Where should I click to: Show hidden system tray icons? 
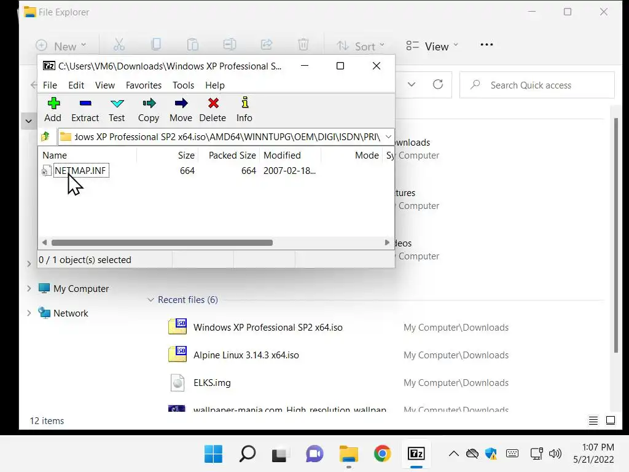pos(454,454)
